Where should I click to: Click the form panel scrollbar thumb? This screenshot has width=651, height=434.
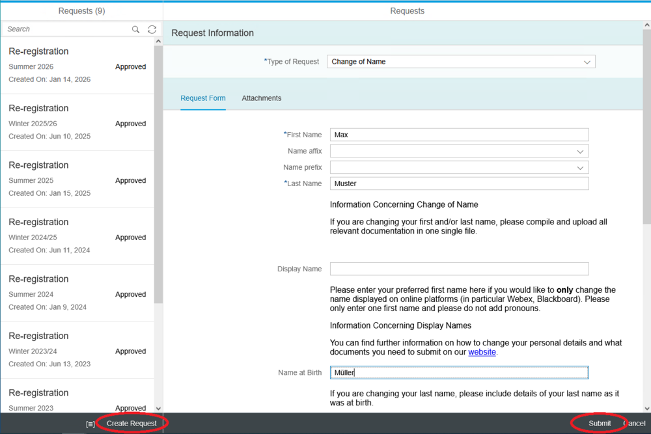pyautogui.click(x=647, y=126)
